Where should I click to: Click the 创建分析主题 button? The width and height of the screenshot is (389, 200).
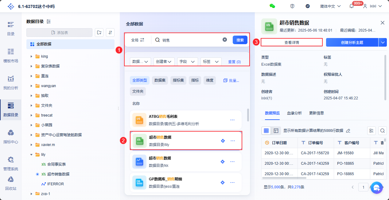[352, 42]
